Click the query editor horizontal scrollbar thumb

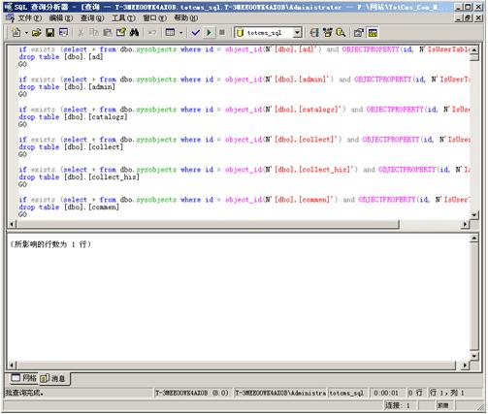pos(208,224)
